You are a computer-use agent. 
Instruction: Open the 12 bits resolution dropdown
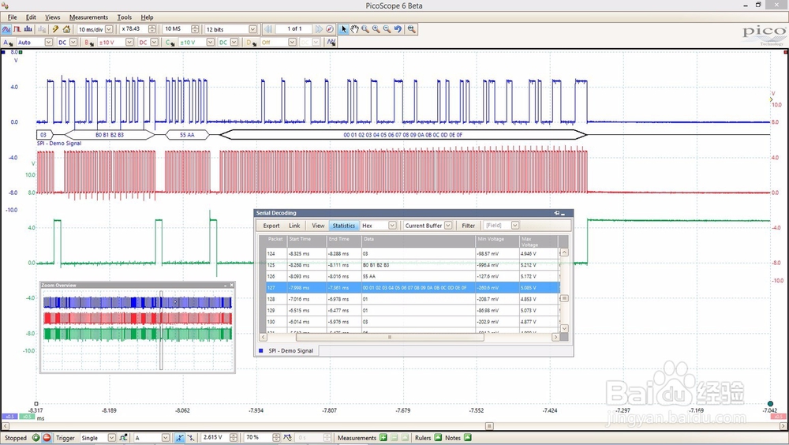253,29
